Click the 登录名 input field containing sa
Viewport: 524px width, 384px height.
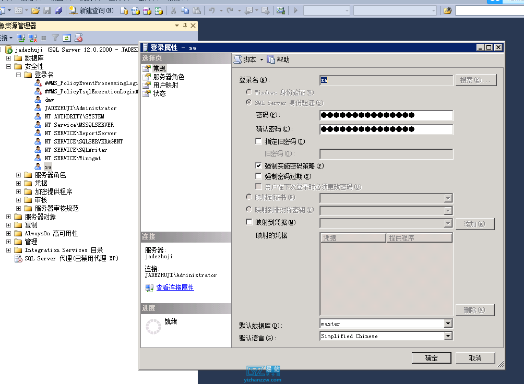click(386, 80)
